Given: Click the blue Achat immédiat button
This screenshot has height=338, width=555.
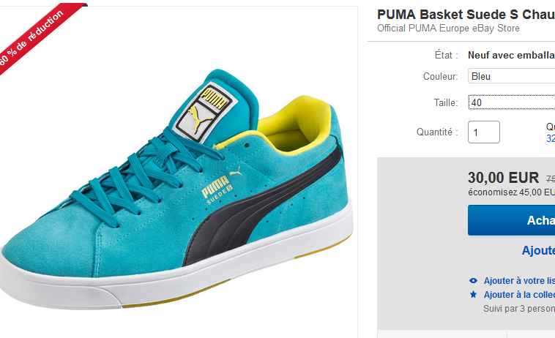Looking at the screenshot, I should [x=512, y=220].
